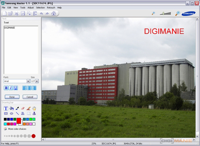Create a new file from toolbar
The width and height of the screenshot is (200, 146).
click(4, 14)
